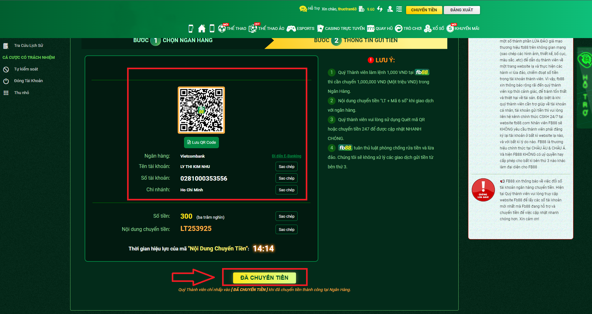Click the coin stack balance icon
This screenshot has height=314, width=592.
[361, 9]
